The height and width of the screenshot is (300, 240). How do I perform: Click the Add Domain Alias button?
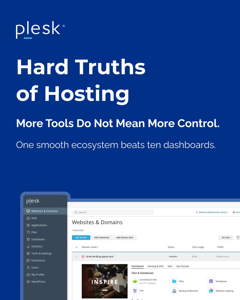pyautogui.click(x=125, y=237)
